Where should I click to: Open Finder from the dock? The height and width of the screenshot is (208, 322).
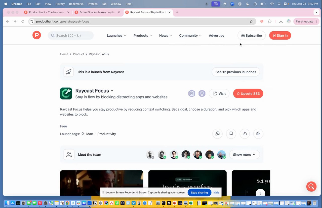pos(7,203)
